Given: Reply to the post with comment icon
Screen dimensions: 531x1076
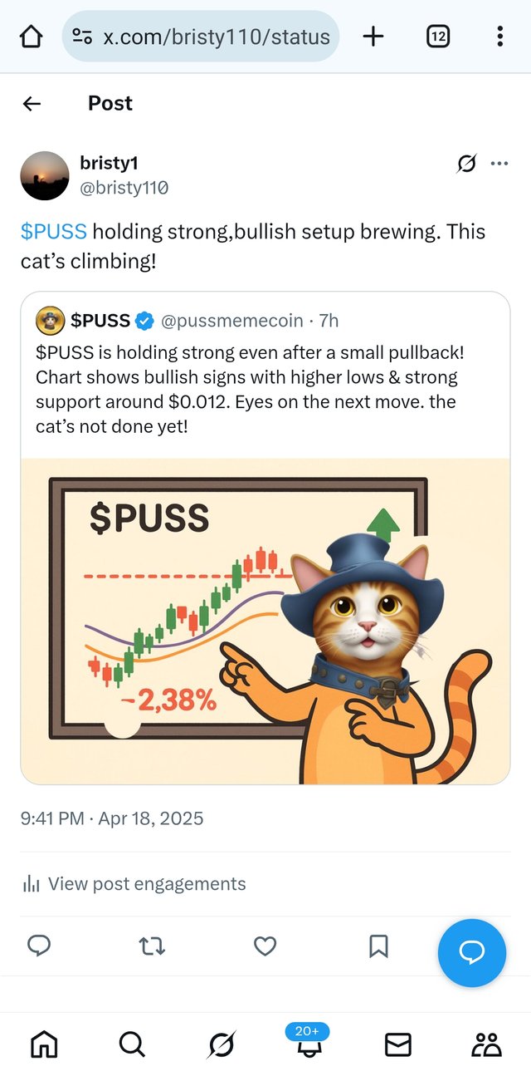Looking at the screenshot, I should tap(39, 946).
